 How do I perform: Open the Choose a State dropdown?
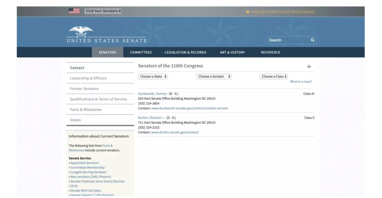[x=153, y=77]
